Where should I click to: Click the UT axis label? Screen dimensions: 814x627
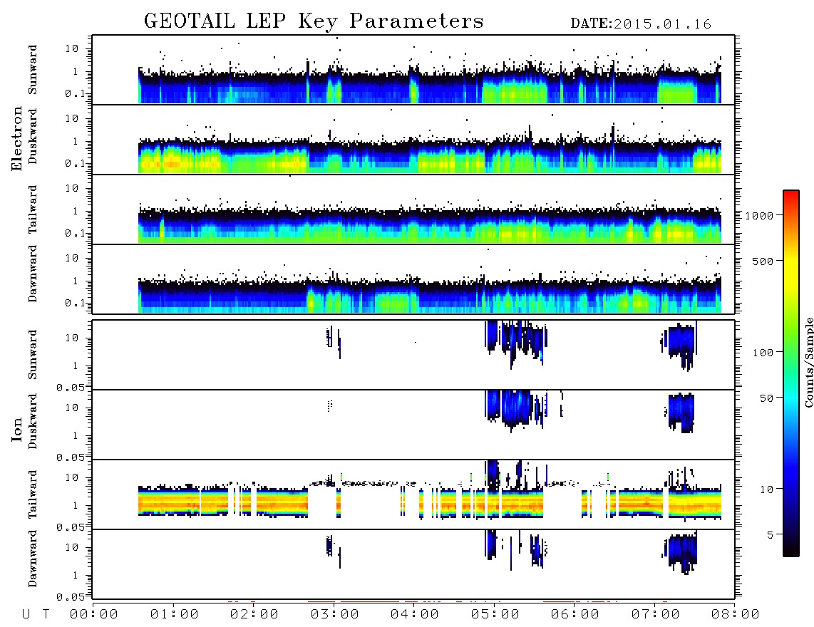(x=36, y=615)
